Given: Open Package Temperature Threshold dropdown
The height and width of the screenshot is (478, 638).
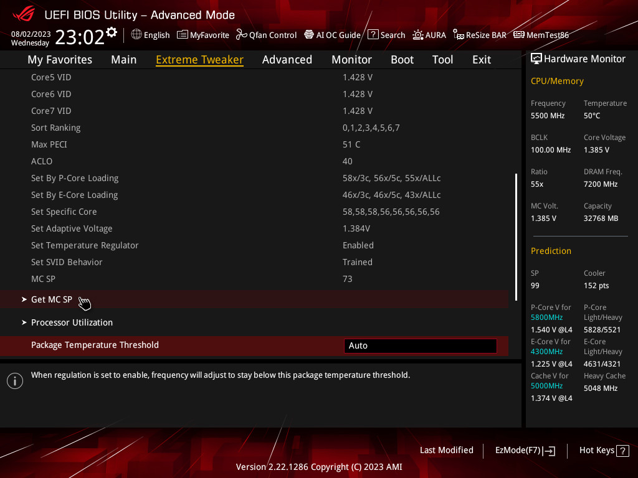Looking at the screenshot, I should coord(420,345).
